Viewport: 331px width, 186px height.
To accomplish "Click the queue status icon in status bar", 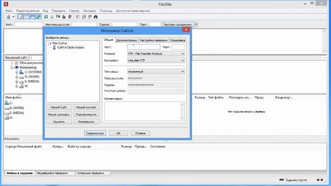I will (281, 180).
